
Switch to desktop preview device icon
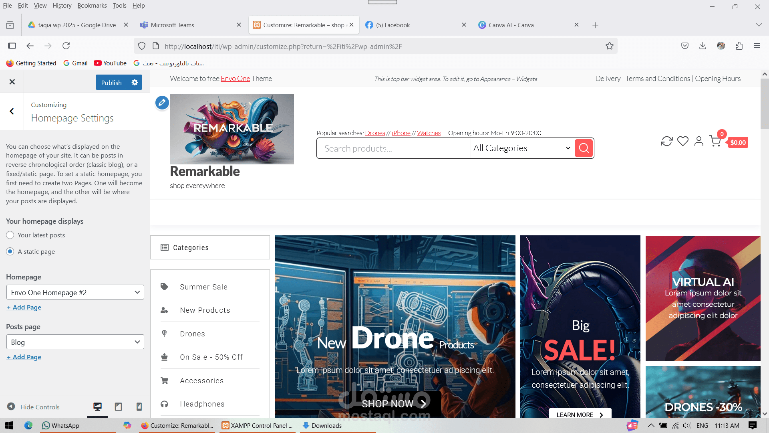tap(97, 407)
